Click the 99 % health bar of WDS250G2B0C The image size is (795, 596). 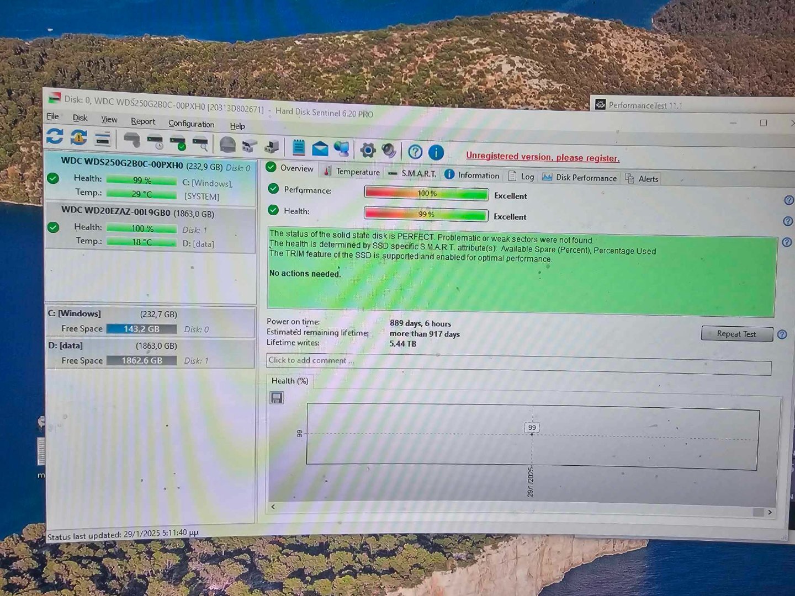coord(141,180)
